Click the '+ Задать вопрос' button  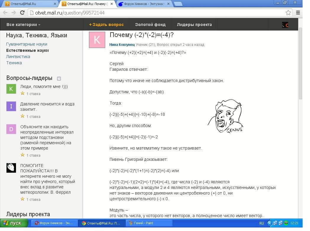[106, 25]
